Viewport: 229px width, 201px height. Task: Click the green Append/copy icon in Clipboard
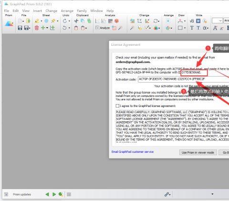(x=89, y=21)
